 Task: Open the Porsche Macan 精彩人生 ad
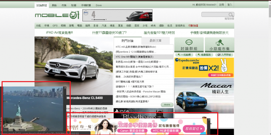coord(204,96)
